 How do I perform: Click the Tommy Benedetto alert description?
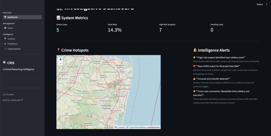click(x=225, y=101)
